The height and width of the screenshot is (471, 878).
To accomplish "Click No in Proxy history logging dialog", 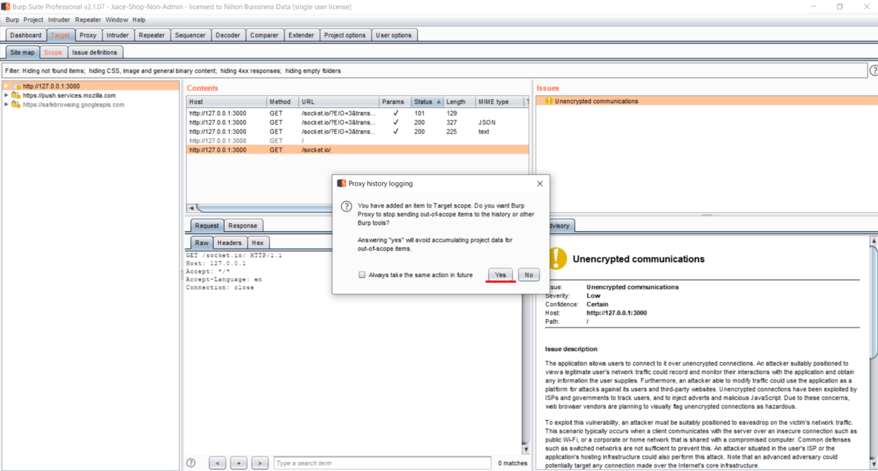I will 528,275.
